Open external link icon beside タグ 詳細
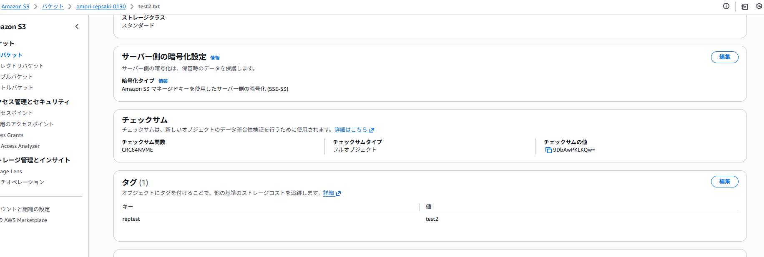Viewport: 764px width, 257px height. pos(338,193)
